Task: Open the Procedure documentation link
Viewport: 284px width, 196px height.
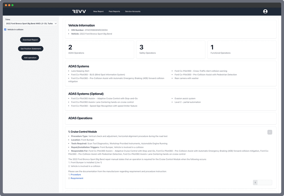Action: coord(75,174)
